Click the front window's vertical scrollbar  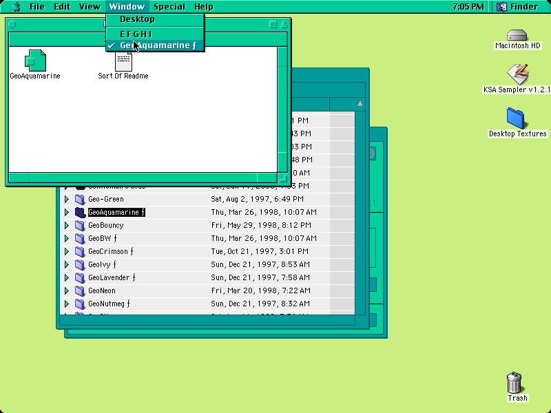click(282, 109)
